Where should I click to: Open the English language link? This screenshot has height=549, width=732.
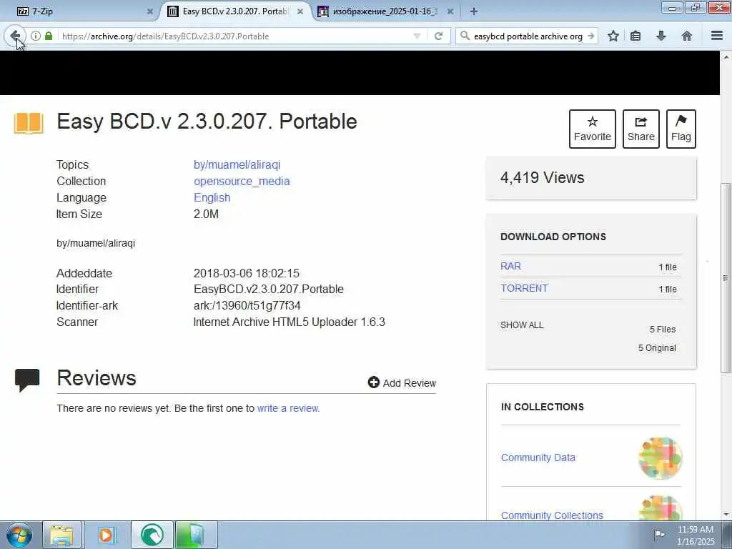click(212, 197)
